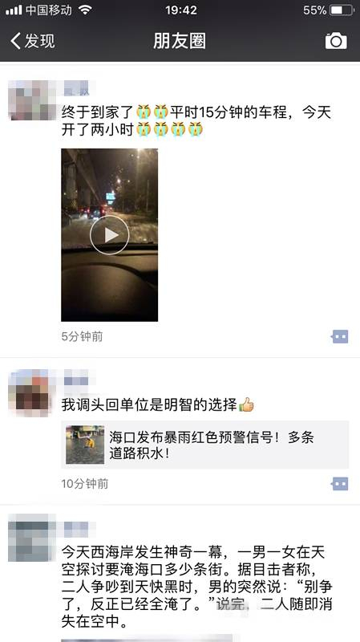This screenshot has height=642, width=360.
Task: Tap the third poster's username
Action: (77, 528)
